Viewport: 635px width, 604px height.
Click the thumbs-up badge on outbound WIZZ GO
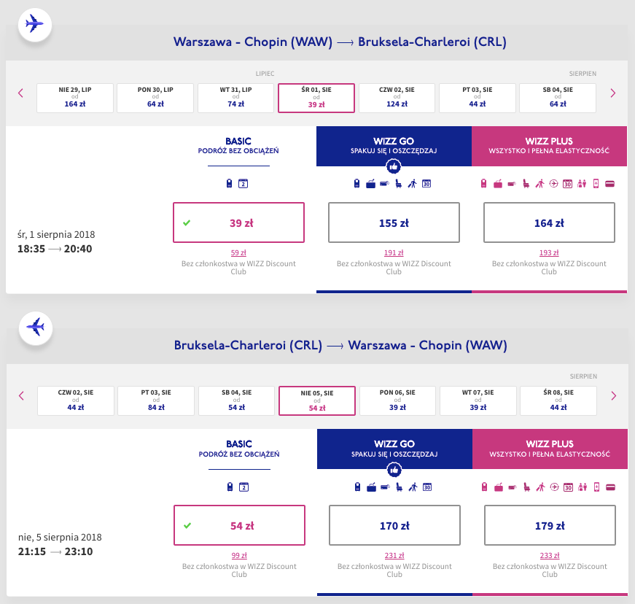pyautogui.click(x=394, y=166)
